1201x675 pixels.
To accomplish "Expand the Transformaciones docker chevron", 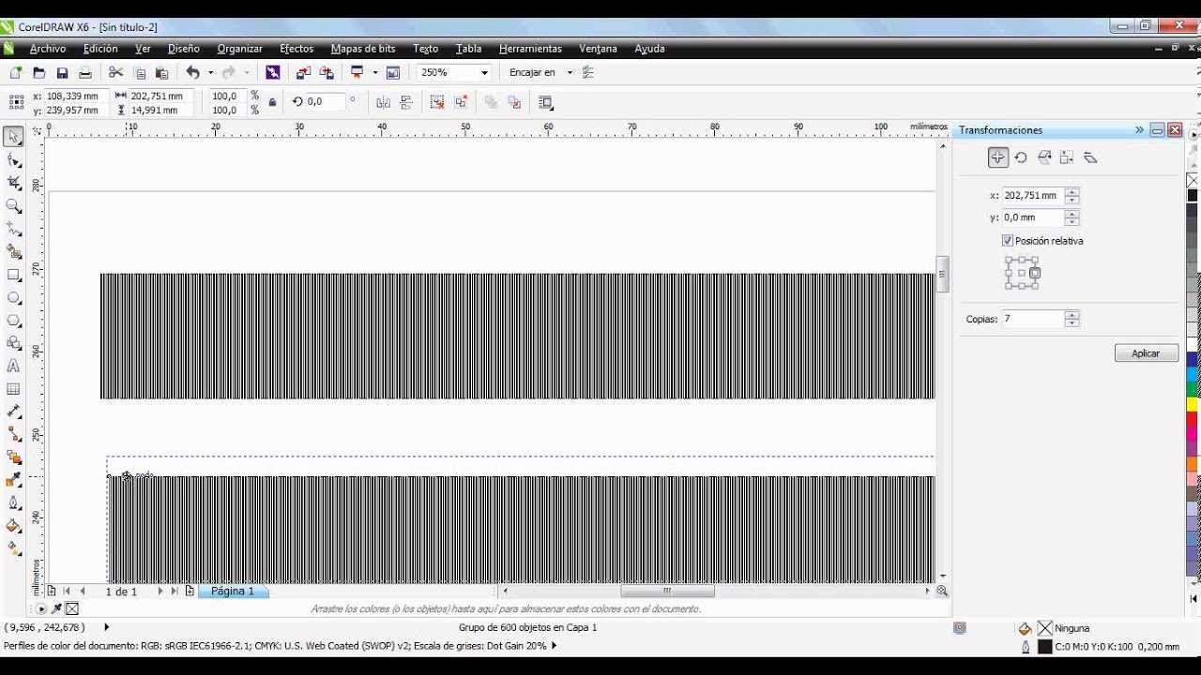I will coord(1139,130).
